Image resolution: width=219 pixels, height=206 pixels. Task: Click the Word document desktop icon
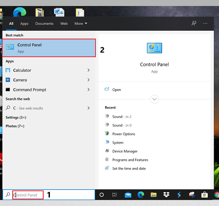point(59,12)
